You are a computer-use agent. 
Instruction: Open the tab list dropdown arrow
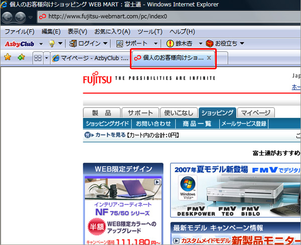tap(47, 58)
